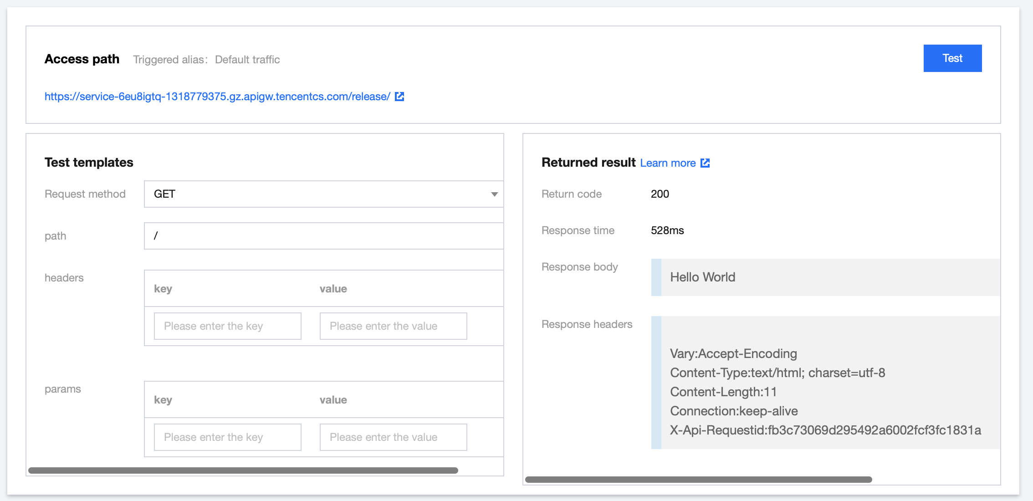The height and width of the screenshot is (501, 1033).
Task: Click the Content-Type response header line
Action: pyautogui.click(x=777, y=373)
